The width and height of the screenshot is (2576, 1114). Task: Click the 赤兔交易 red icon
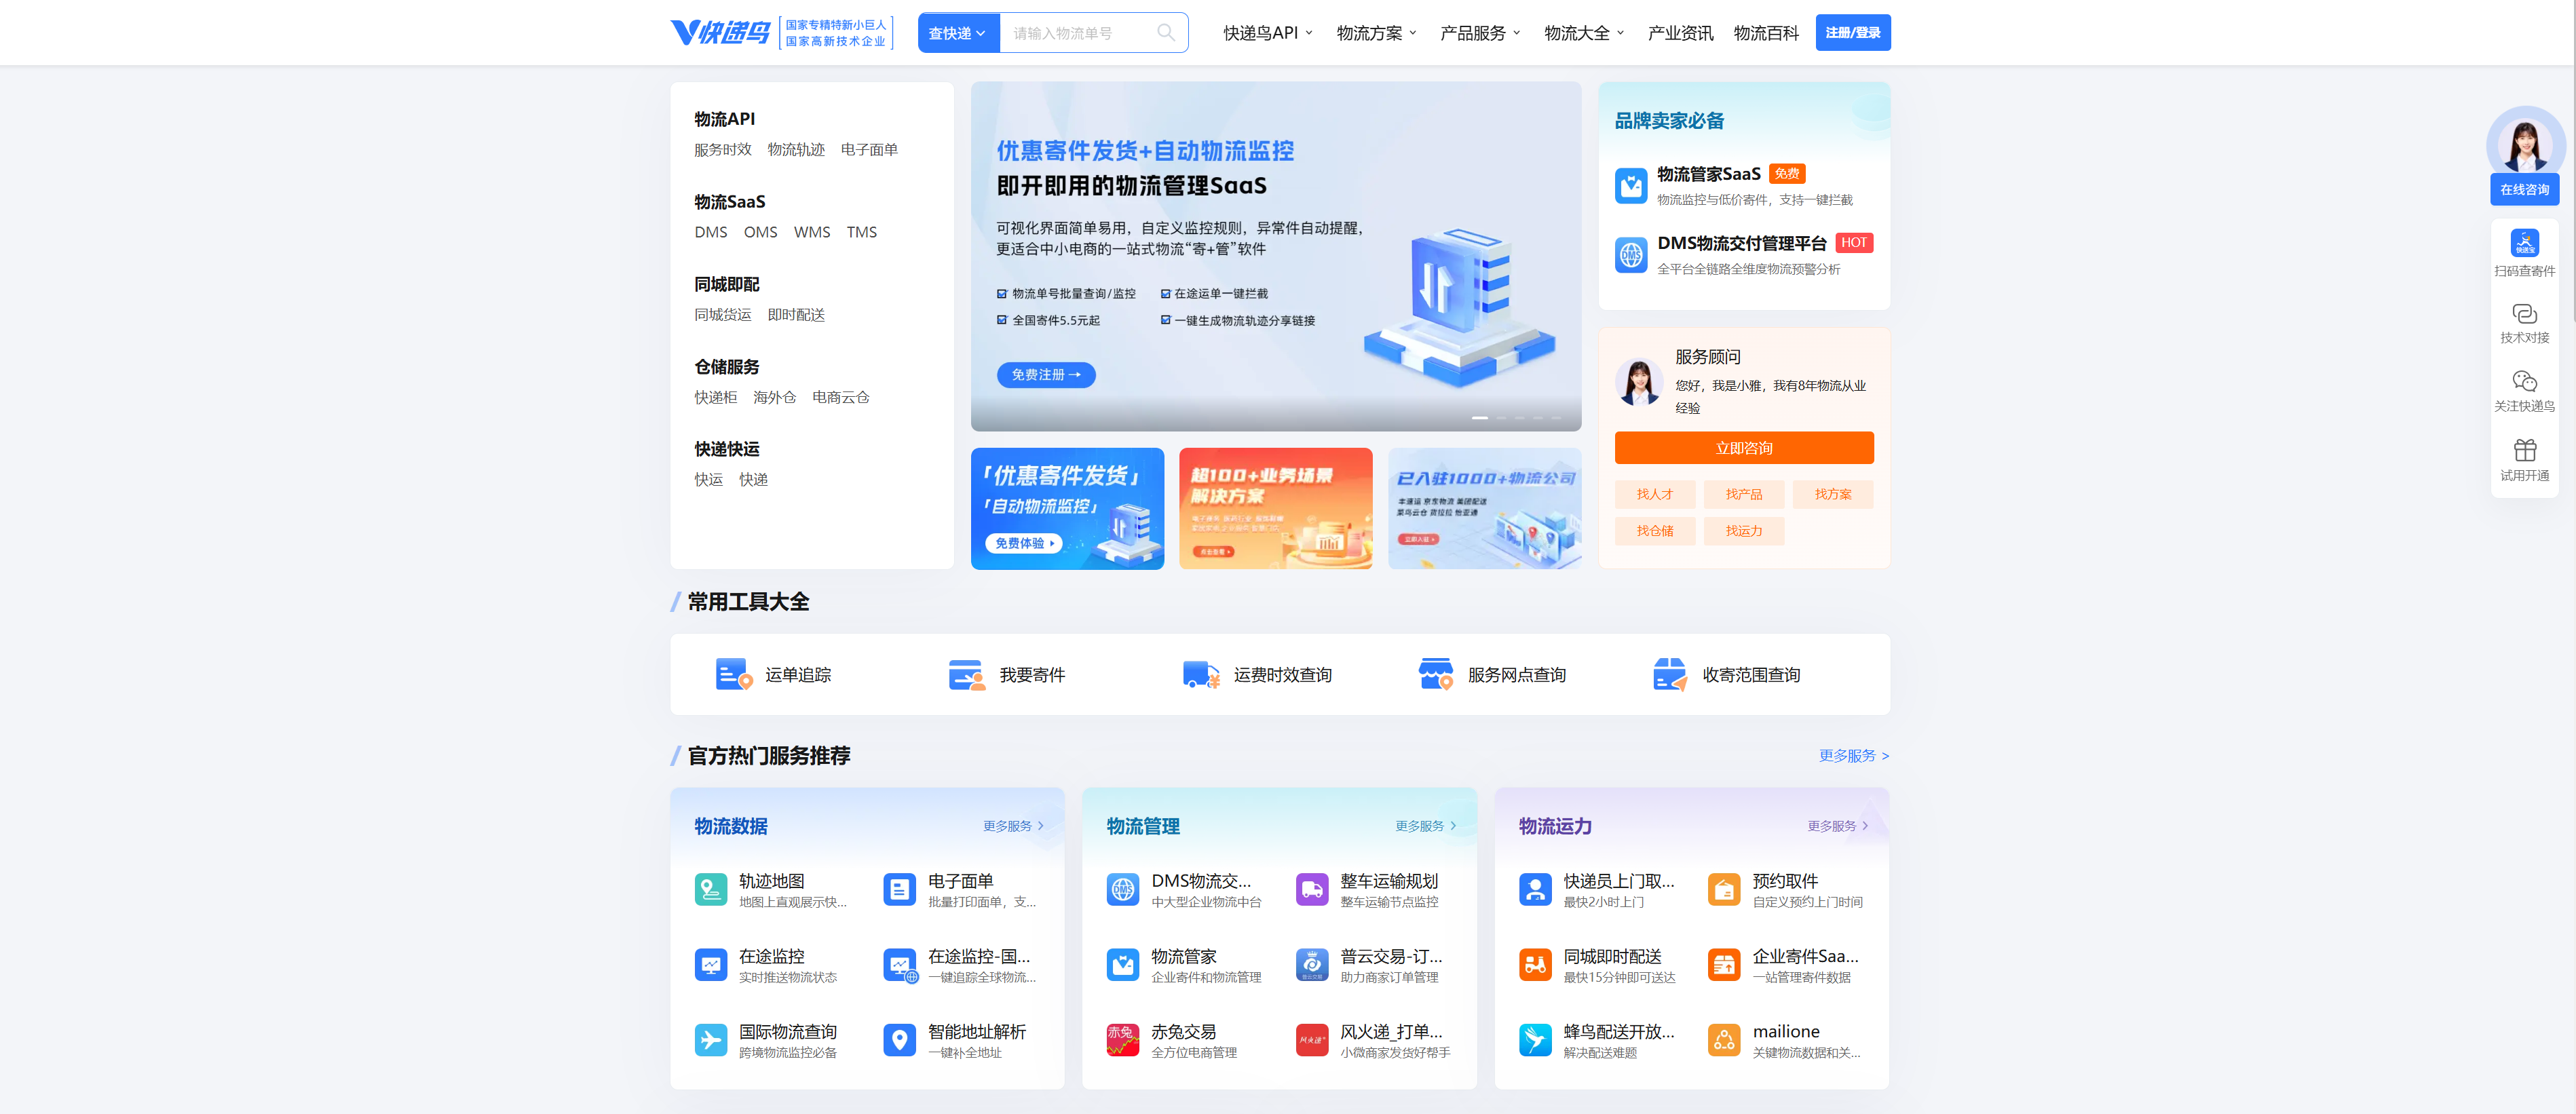[1123, 1039]
